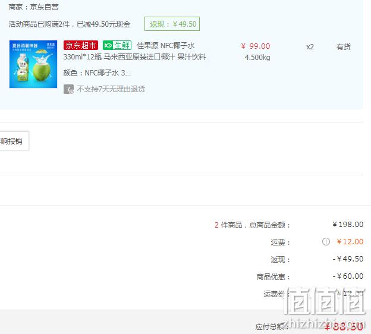The width and height of the screenshot is (371, 334).
Task: Select the shipping fee ¥12.00 value
Action: tap(350, 242)
